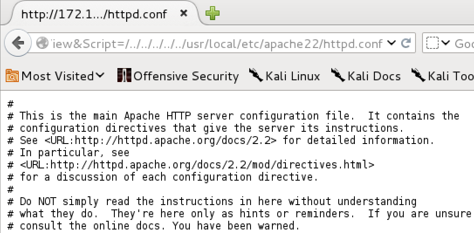Expand the Most Visited chevron
474x233 pixels.
(100, 75)
